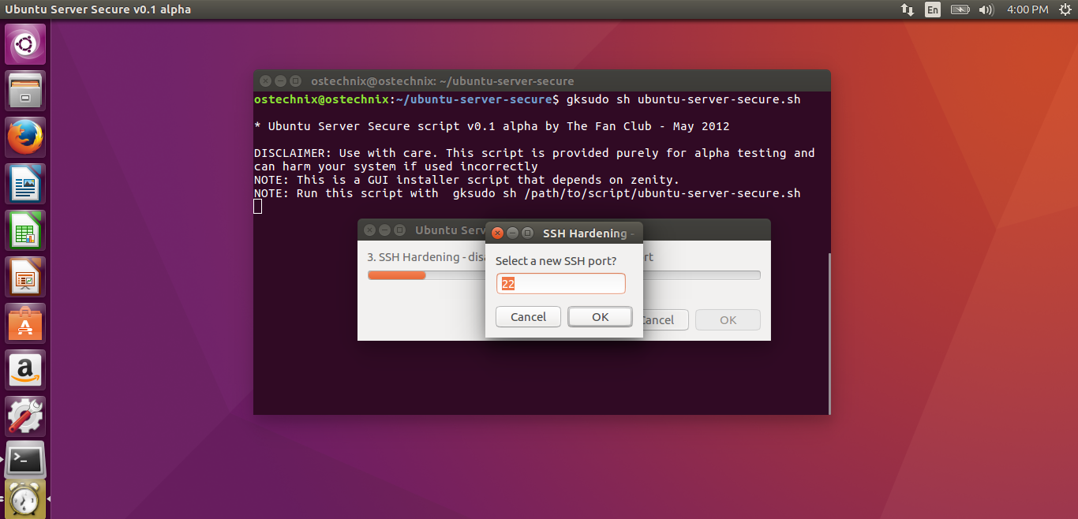
Task: Open the 4:00 PM clock menu
Action: [1027, 9]
